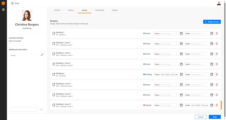Switch to the History tab
This screenshot has width=226, height=120.
71,10
